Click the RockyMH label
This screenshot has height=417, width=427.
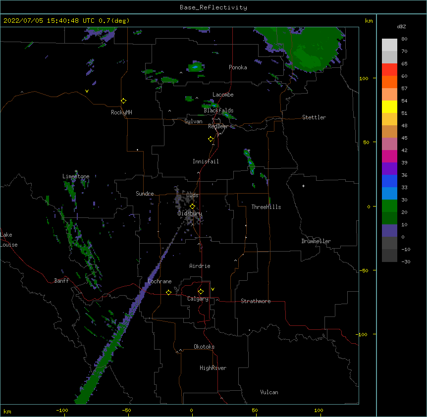point(121,112)
